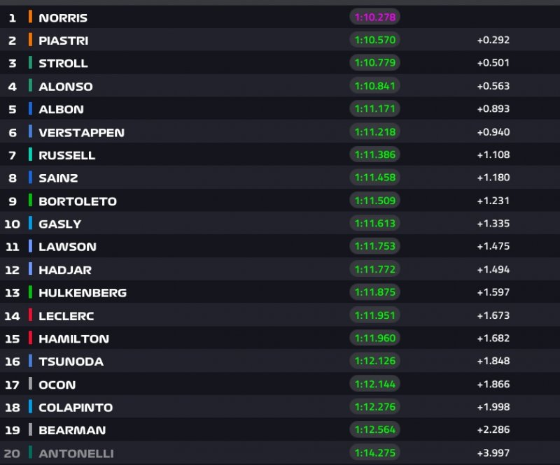Select Piastri's 1:10.570 lap time pill
Image resolution: width=560 pixels, height=465 pixels.
[x=374, y=41]
